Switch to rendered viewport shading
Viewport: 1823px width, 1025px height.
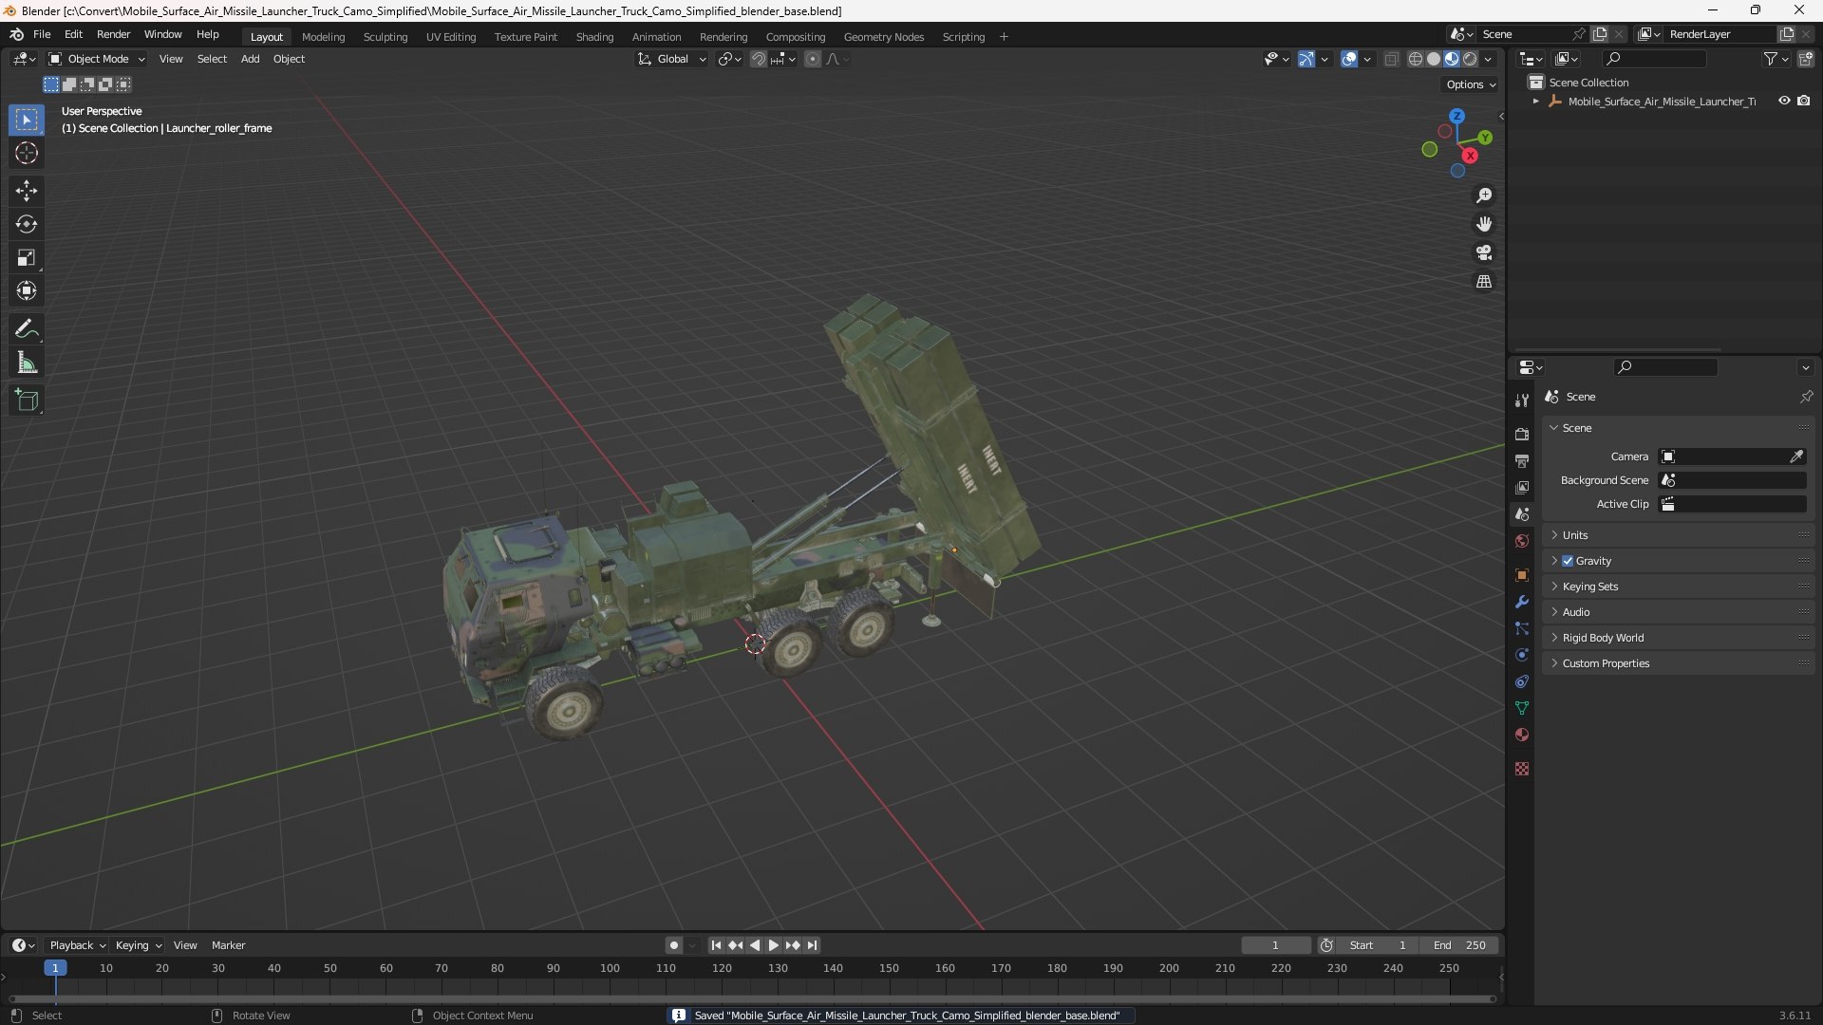[1470, 59]
